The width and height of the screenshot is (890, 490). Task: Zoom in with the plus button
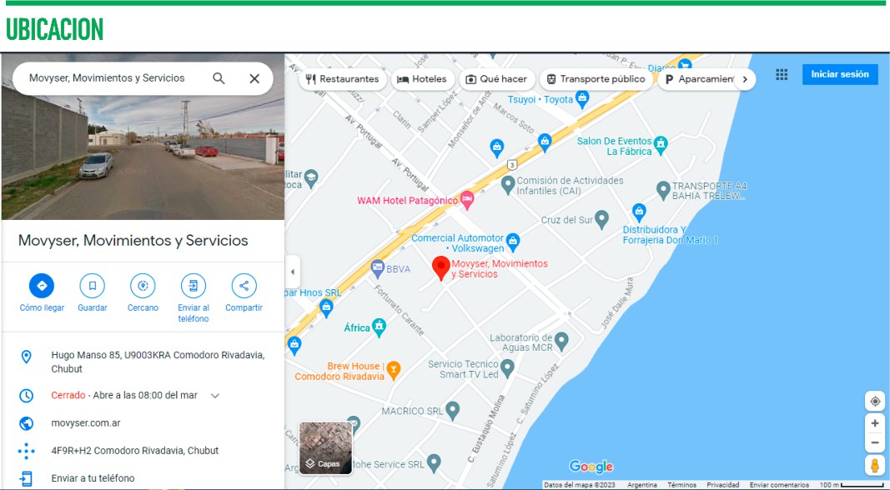875,423
